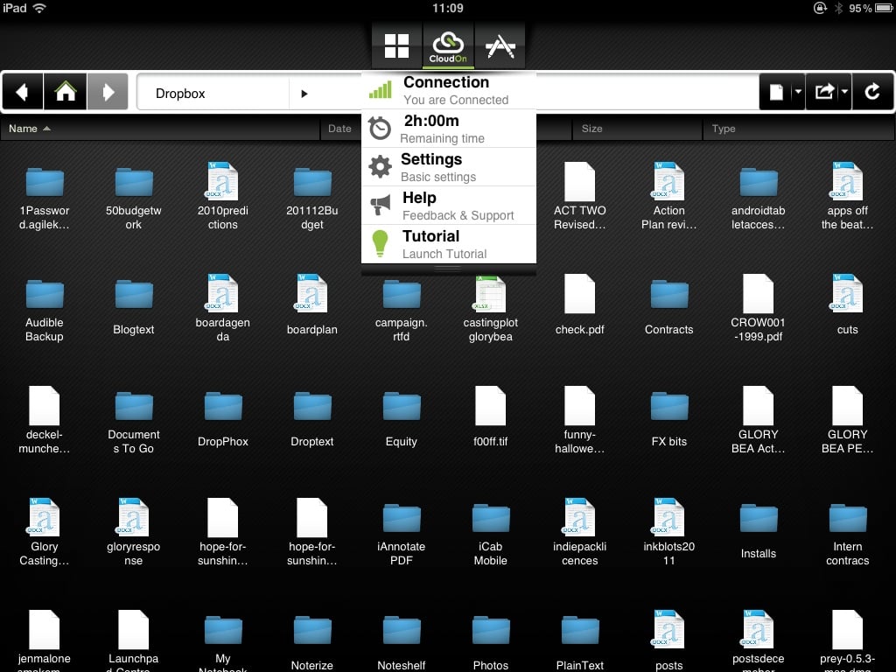Open the Blogtext folder
This screenshot has height=672, width=896.
tap(134, 309)
